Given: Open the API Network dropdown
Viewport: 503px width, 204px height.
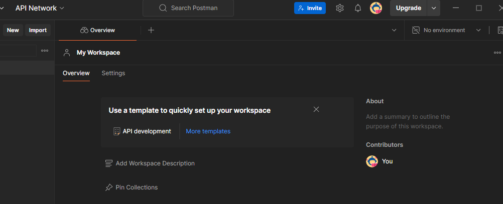Looking at the screenshot, I should coord(40,8).
